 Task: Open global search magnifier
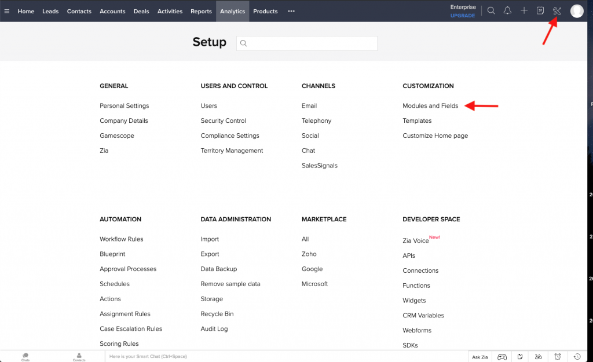click(x=492, y=10)
